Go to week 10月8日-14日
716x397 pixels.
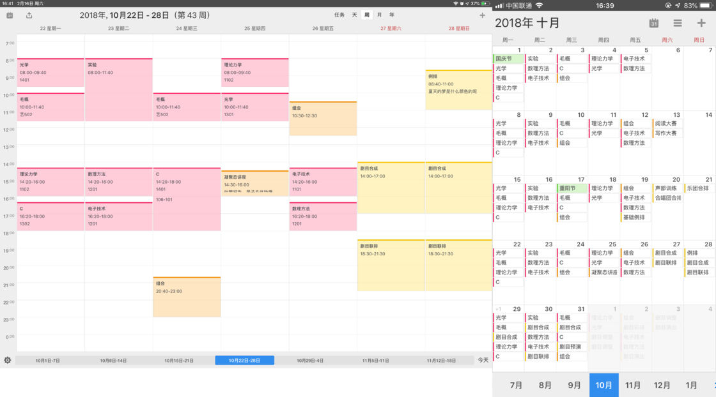click(113, 360)
